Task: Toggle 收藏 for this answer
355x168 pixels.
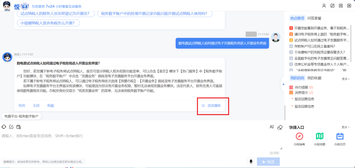Action: point(50,106)
